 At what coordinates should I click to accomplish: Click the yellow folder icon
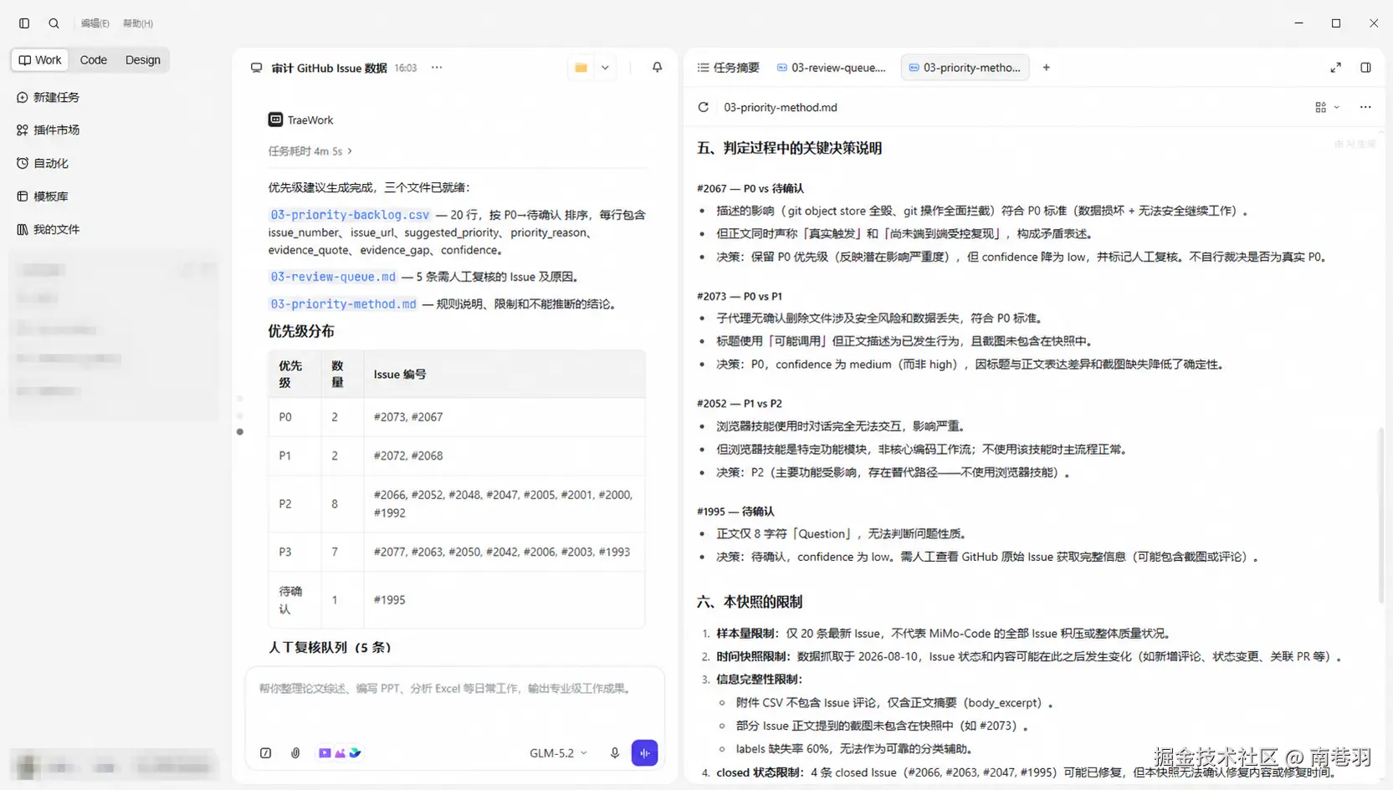(581, 68)
